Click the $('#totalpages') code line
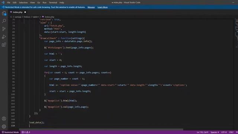This screenshot has height=134, width=238. click(69, 48)
